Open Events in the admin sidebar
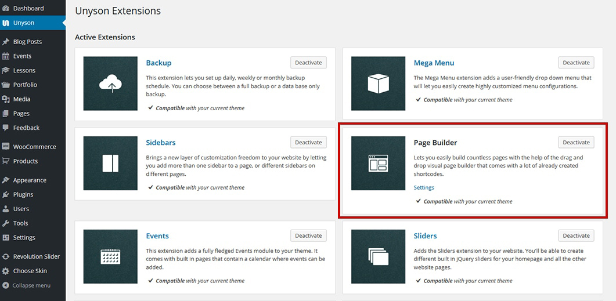The image size is (616, 301). (33, 56)
